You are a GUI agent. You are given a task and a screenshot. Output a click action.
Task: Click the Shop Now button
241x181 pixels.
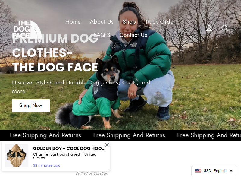coord(31,106)
